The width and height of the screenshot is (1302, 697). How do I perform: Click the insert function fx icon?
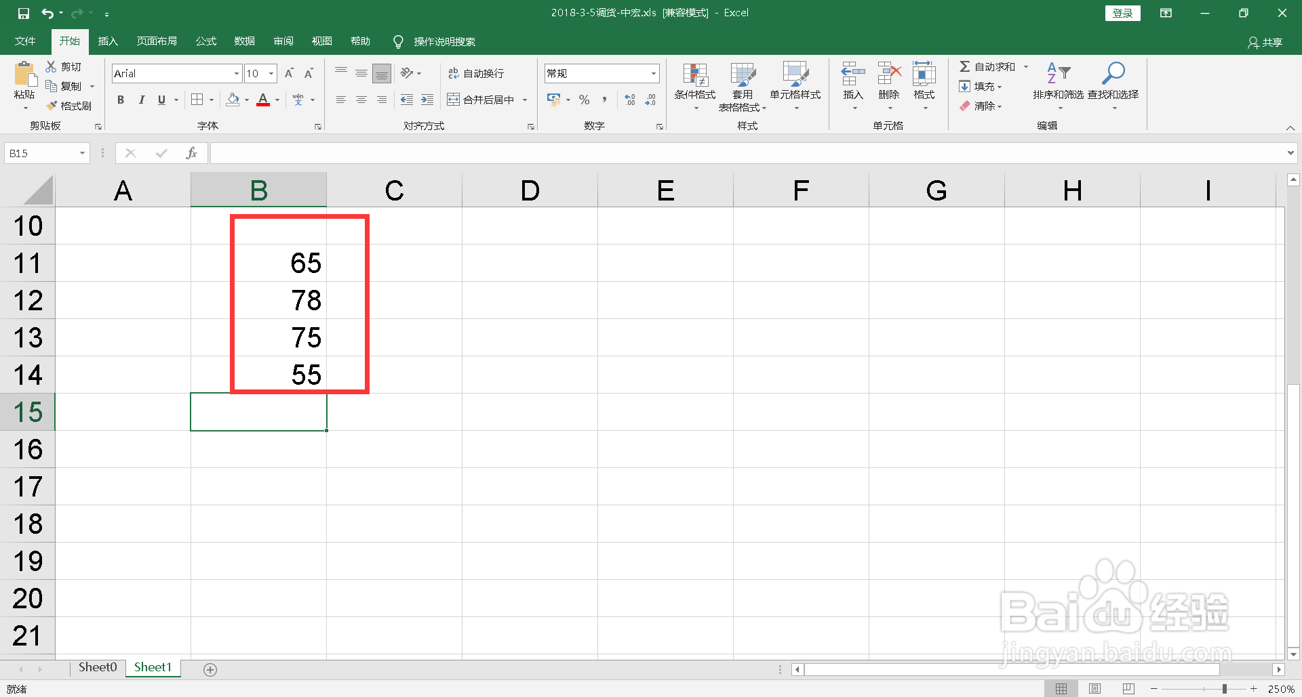(191, 153)
